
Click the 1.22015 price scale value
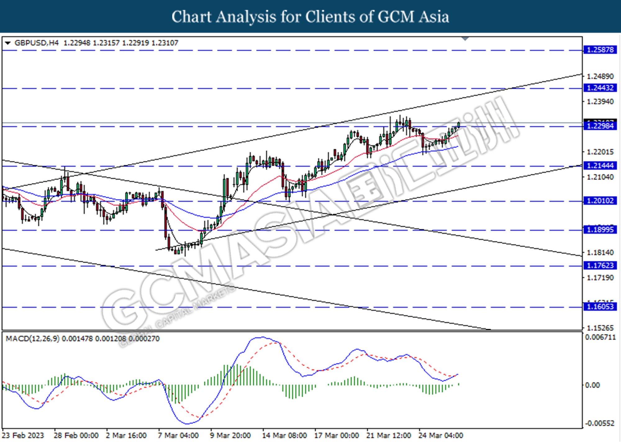click(600, 152)
